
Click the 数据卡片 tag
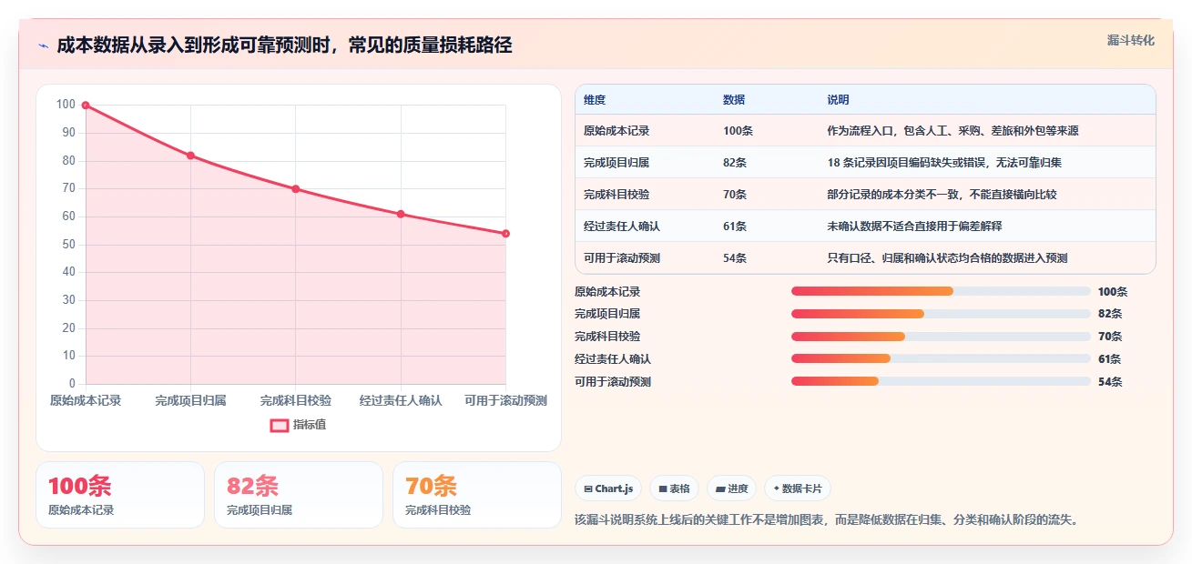798,488
